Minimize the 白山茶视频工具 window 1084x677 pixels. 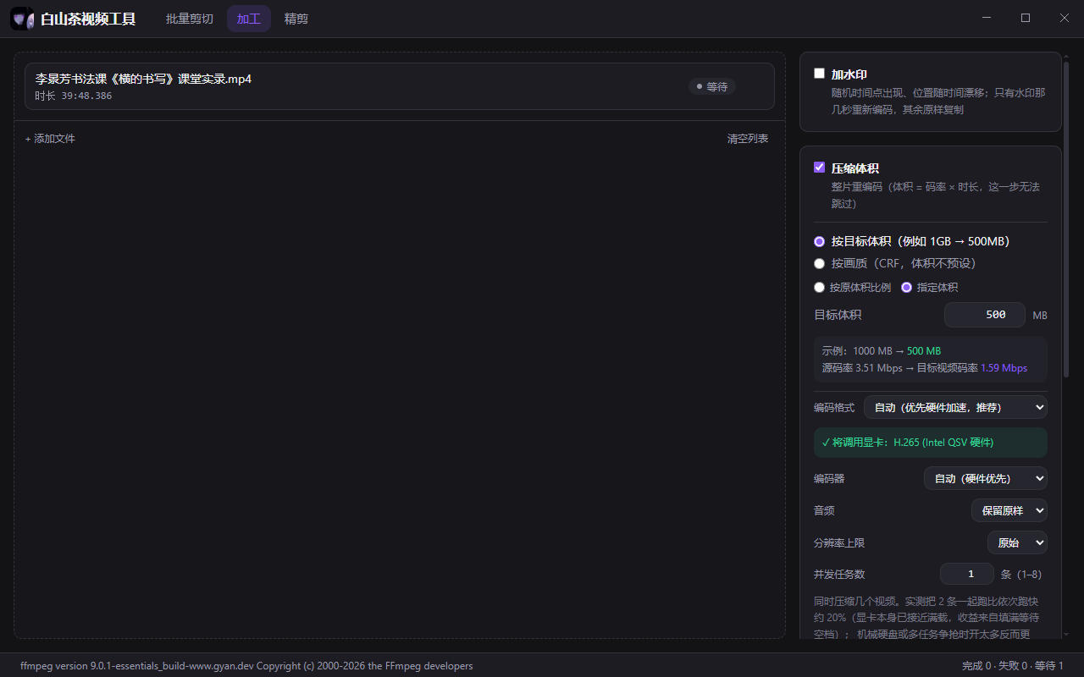pyautogui.click(x=987, y=18)
